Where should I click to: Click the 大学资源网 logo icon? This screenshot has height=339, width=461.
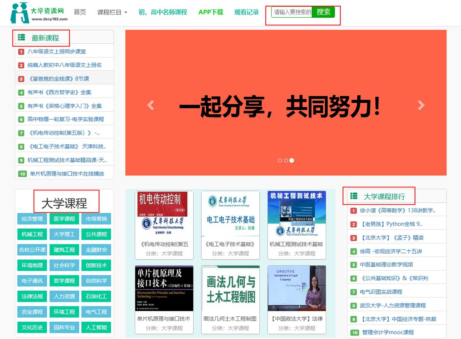coord(20,13)
